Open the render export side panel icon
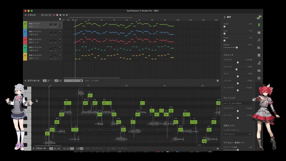The height and width of the screenshot is (161, 286). pos(259,63)
